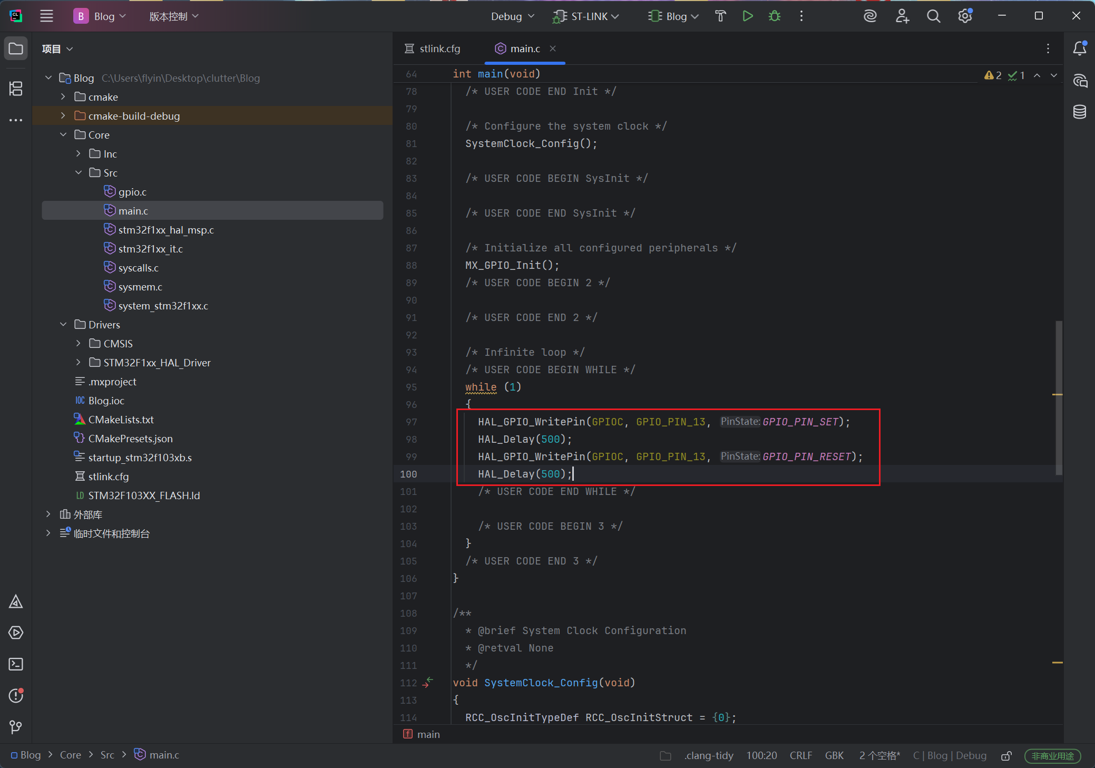Click the CRLF line separator button

[800, 755]
